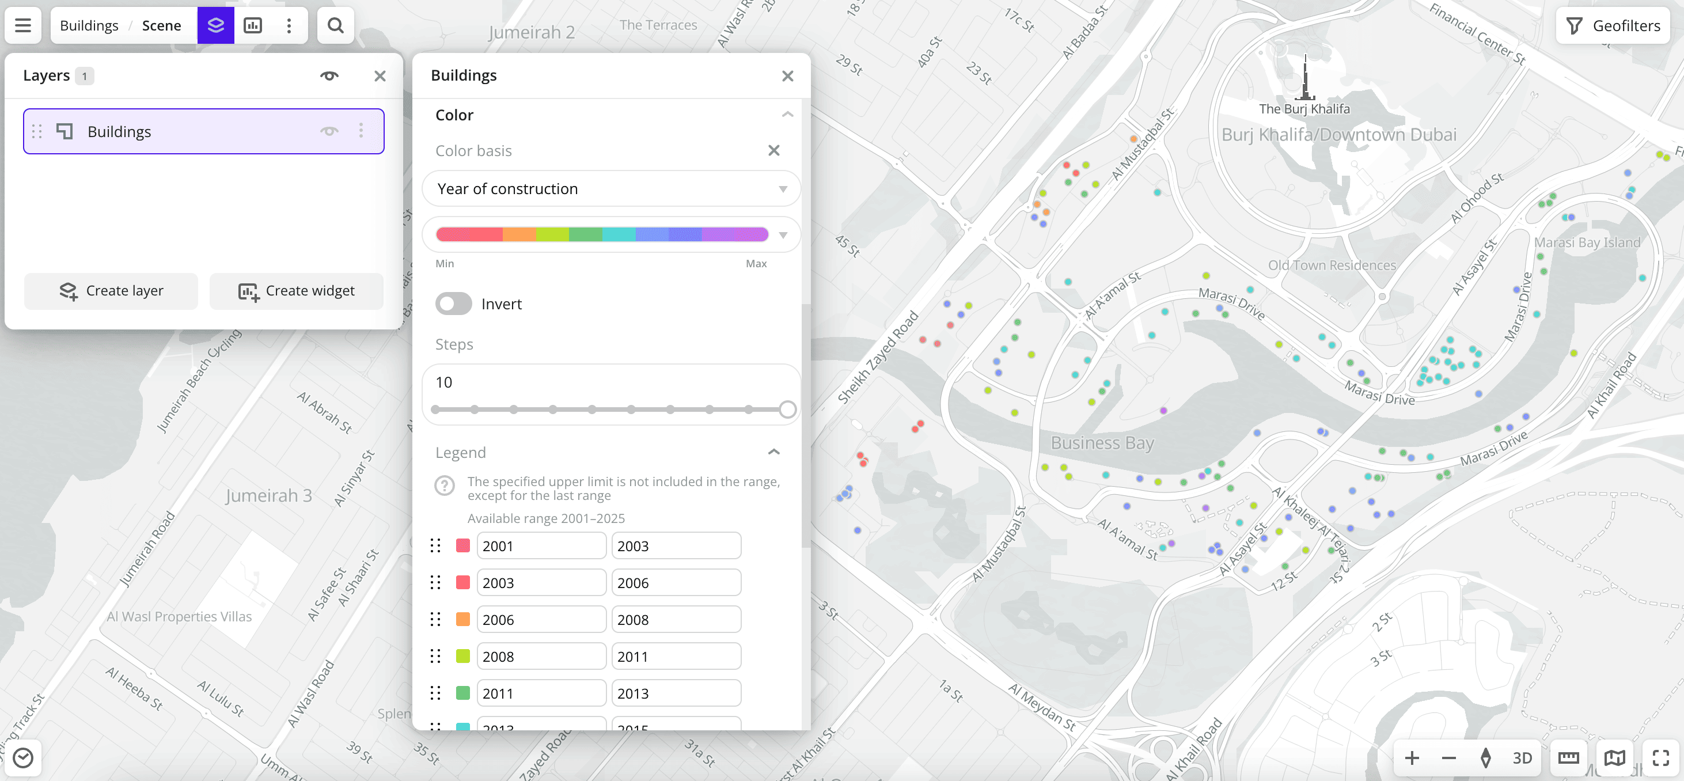
Task: Open the layers panel icon
Action: (x=216, y=25)
